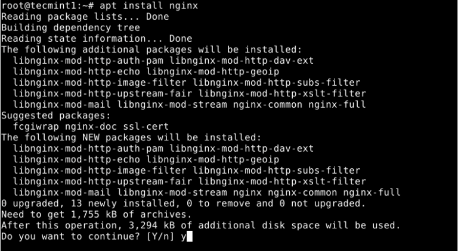Screen dimensions: 458x251
Task: Click the white block cursor
Action: pyautogui.click(x=190, y=237)
